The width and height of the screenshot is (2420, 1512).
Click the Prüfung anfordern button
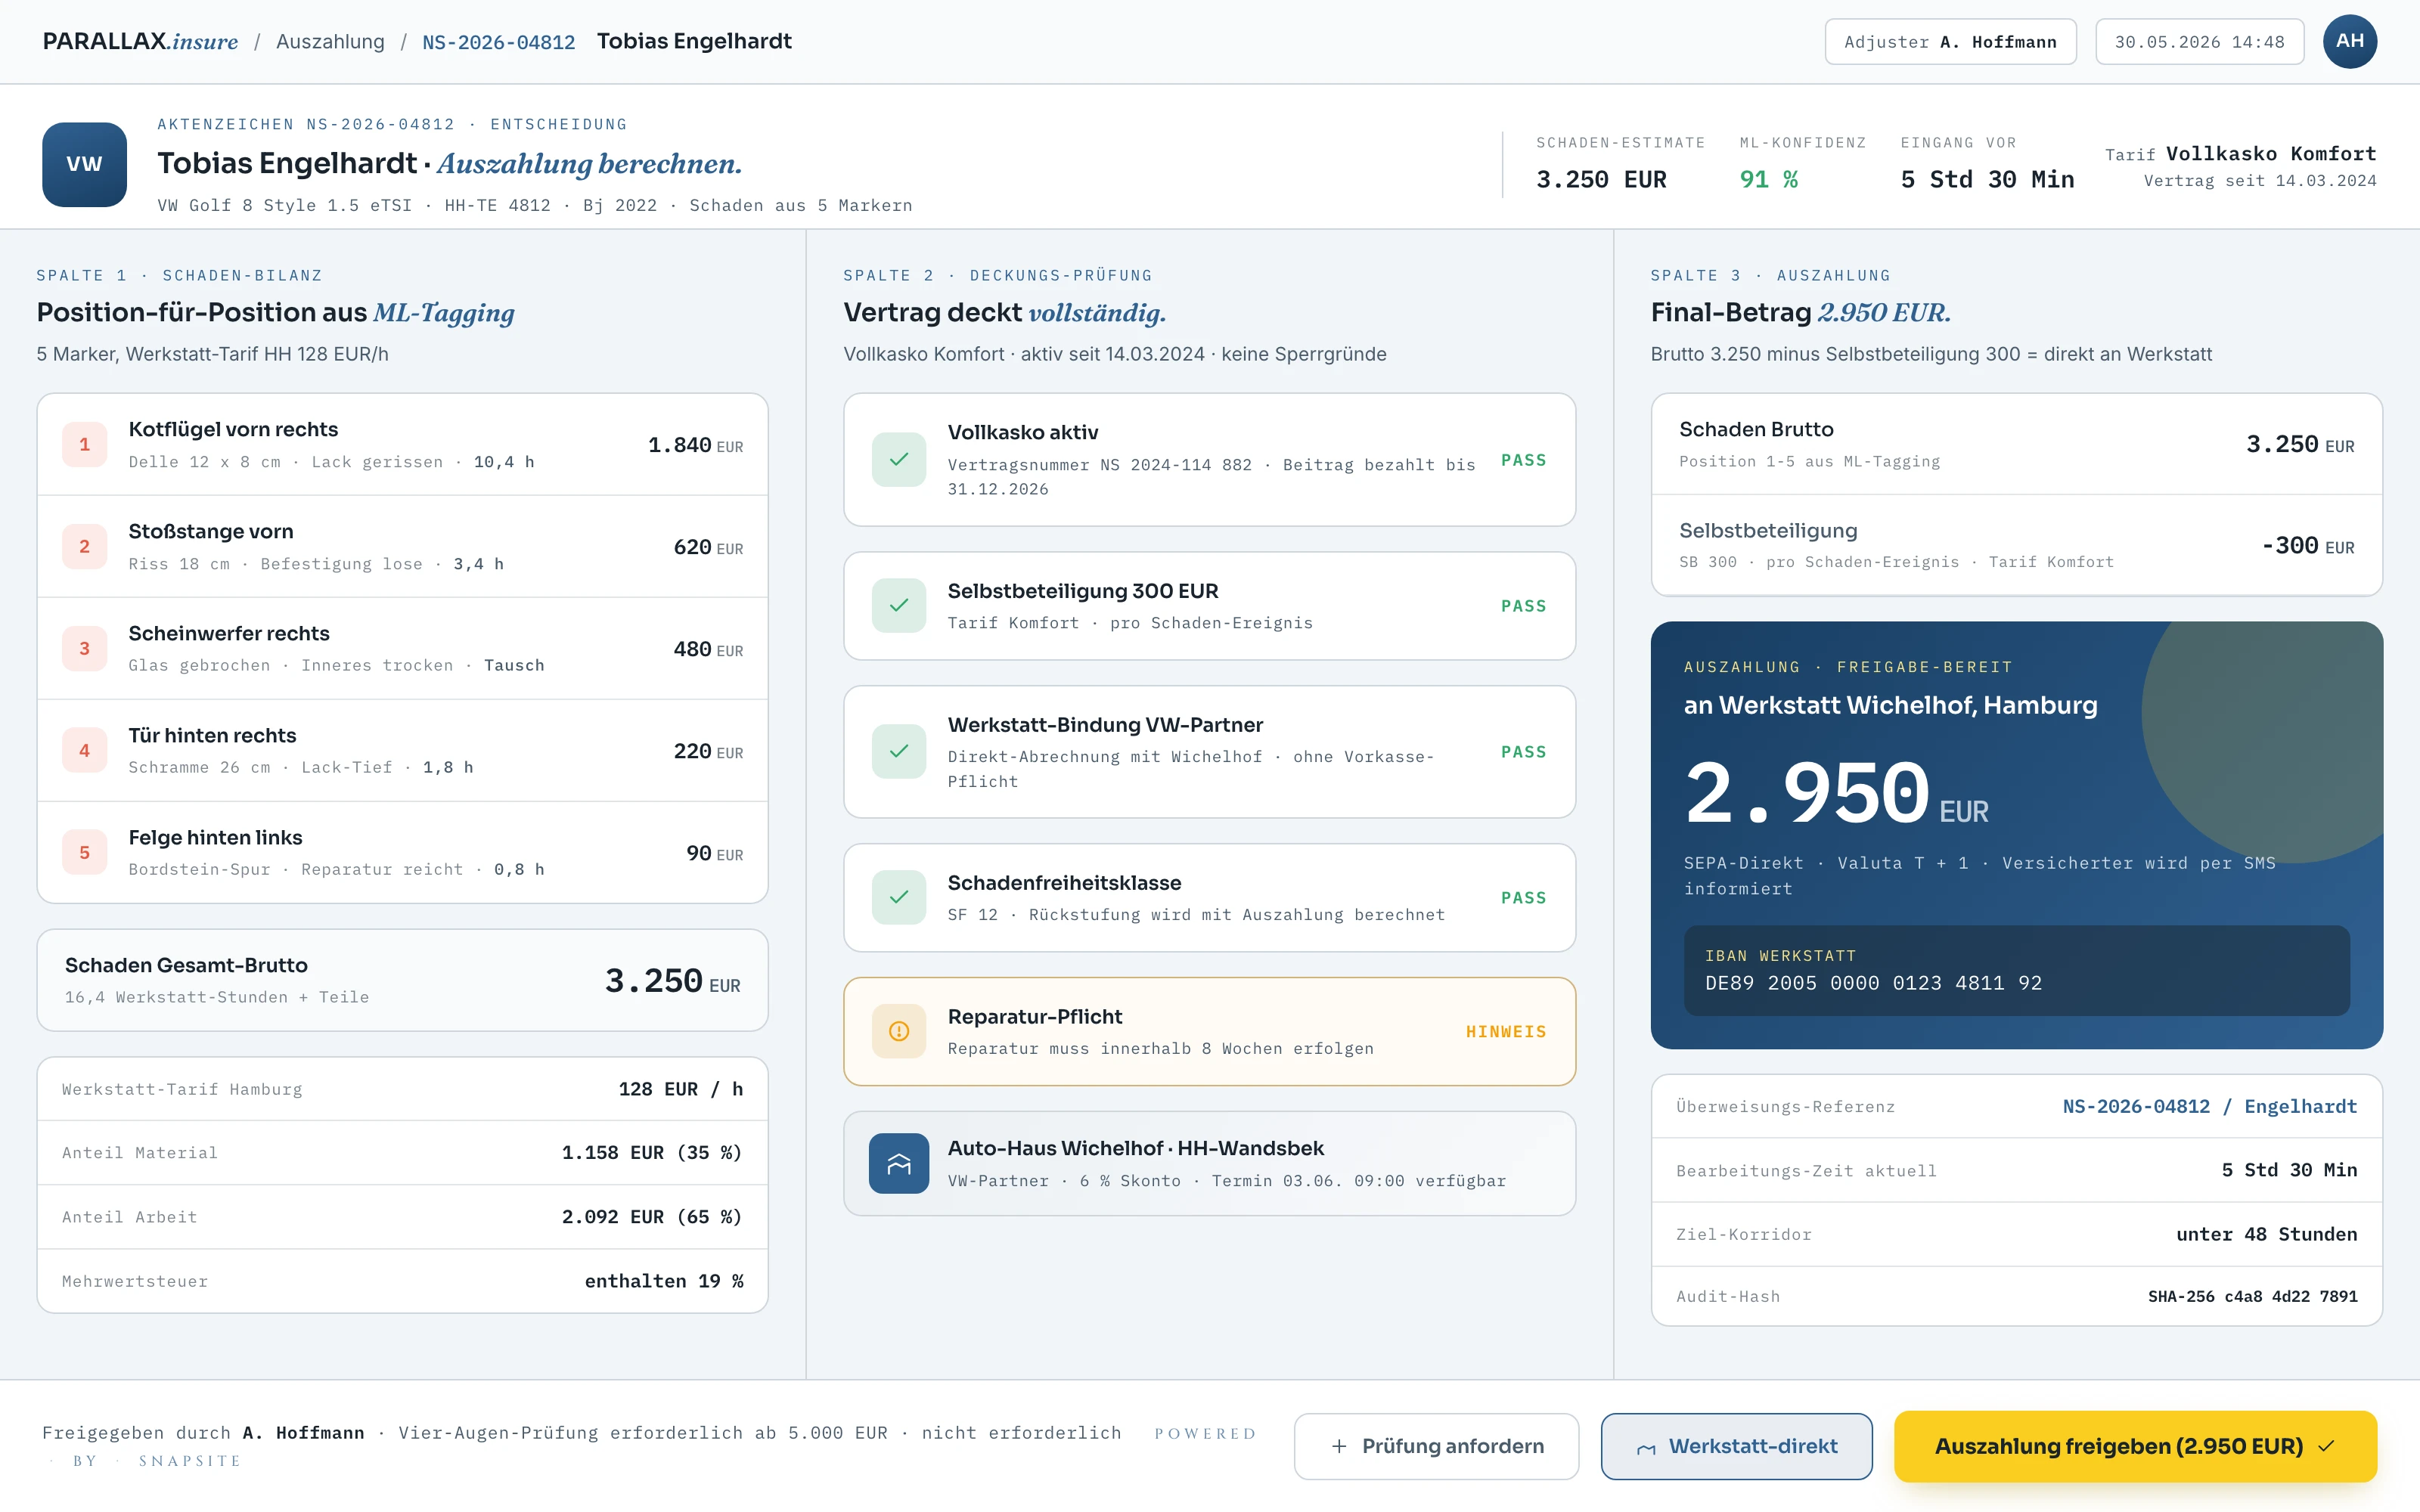click(x=1436, y=1446)
